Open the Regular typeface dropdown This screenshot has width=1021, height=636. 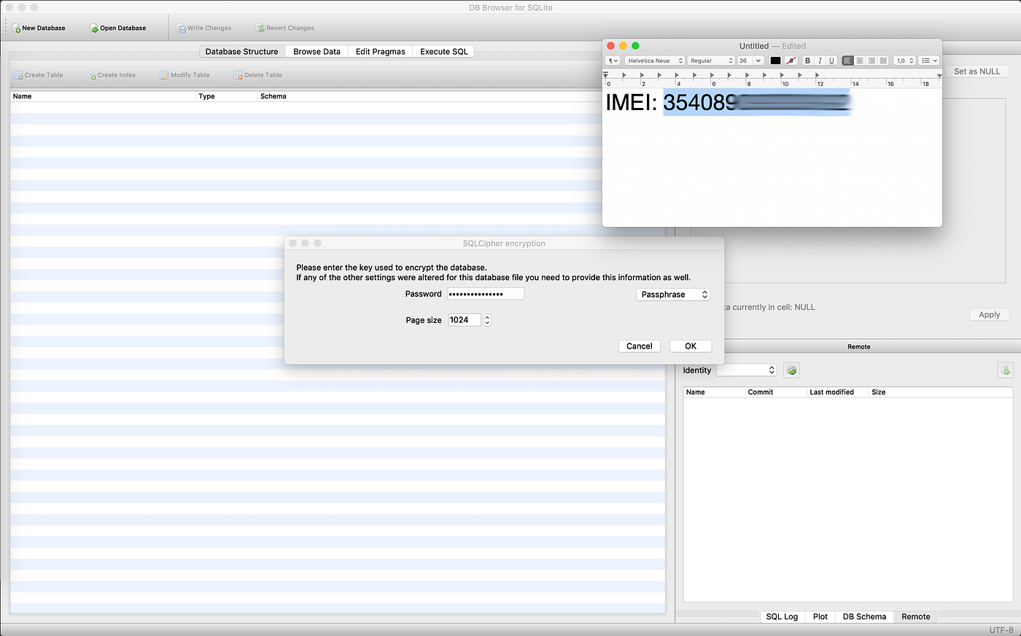pos(711,61)
